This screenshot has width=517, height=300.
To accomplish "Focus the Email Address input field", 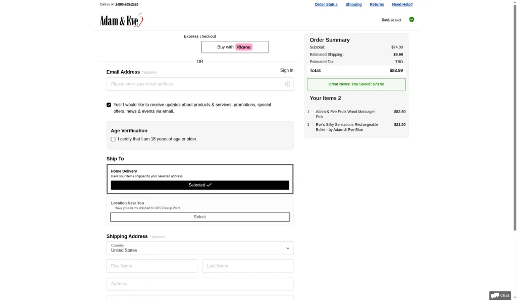I will [200, 84].
